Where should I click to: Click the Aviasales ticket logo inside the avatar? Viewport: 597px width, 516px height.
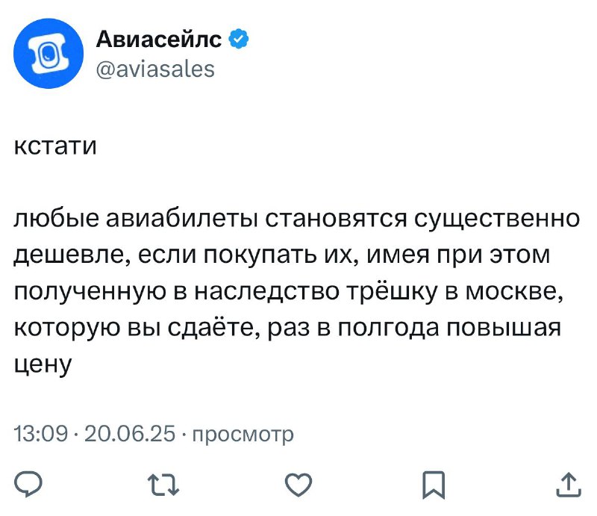[49, 53]
